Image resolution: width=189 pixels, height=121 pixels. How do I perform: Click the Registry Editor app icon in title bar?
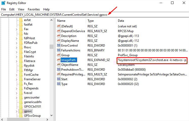(3, 3)
